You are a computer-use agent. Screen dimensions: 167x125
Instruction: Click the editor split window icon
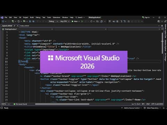pyautogui.click(x=162, y=29)
